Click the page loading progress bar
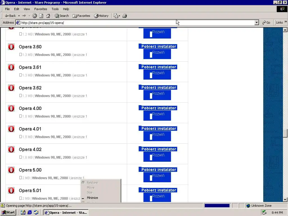The image size is (288, 216). pyautogui.click(x=217, y=206)
